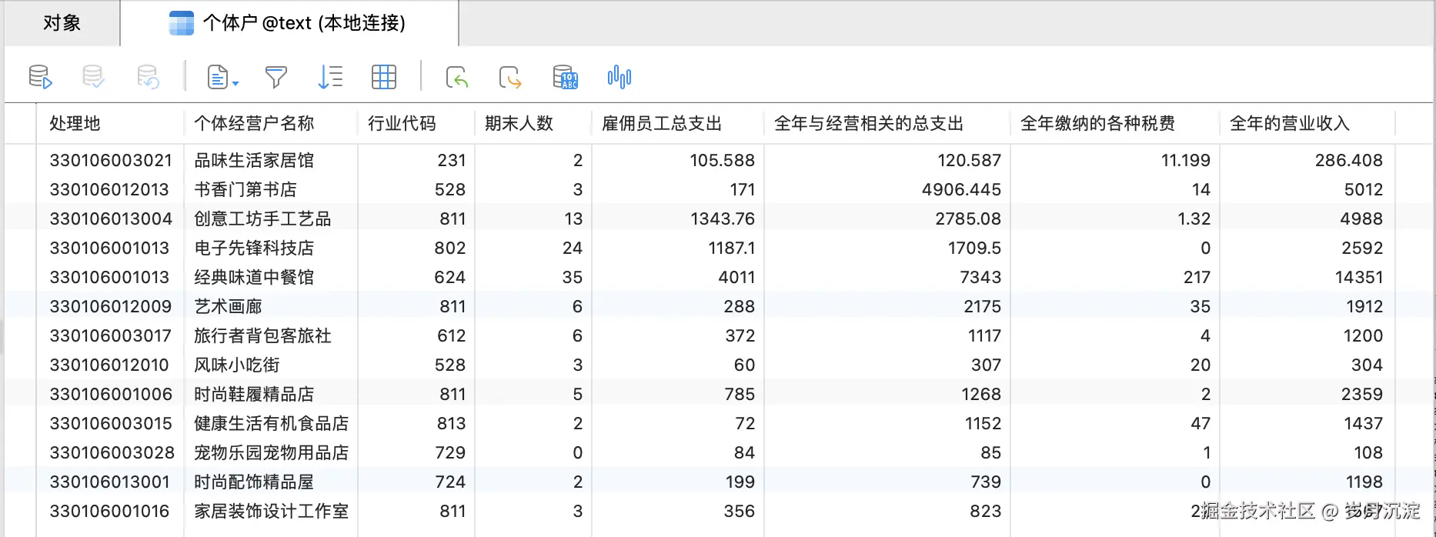1436x537 pixels.
Task: Click the 全年的营业收入 column header
Action: [x=1290, y=123]
